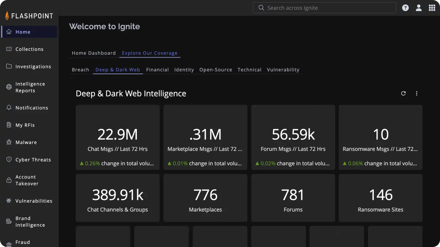The image size is (440, 247).
Task: Open My RFIs in sidebar
Action: [x=25, y=125]
